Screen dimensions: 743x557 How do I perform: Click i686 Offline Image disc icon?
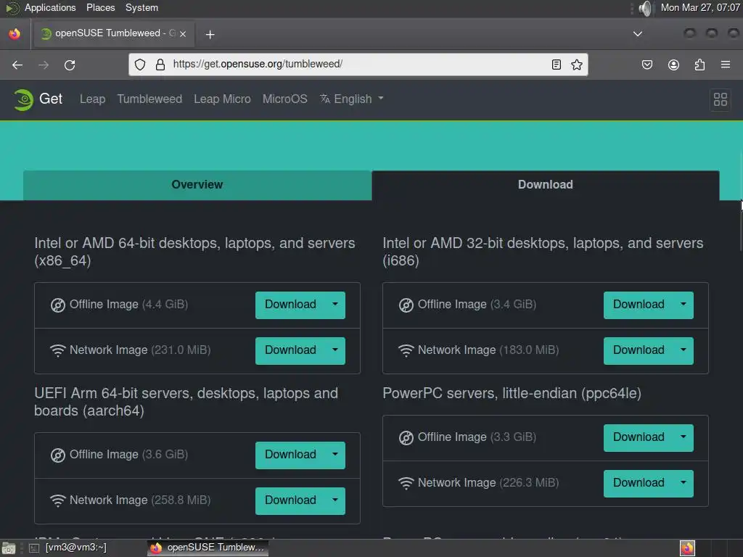pyautogui.click(x=406, y=305)
